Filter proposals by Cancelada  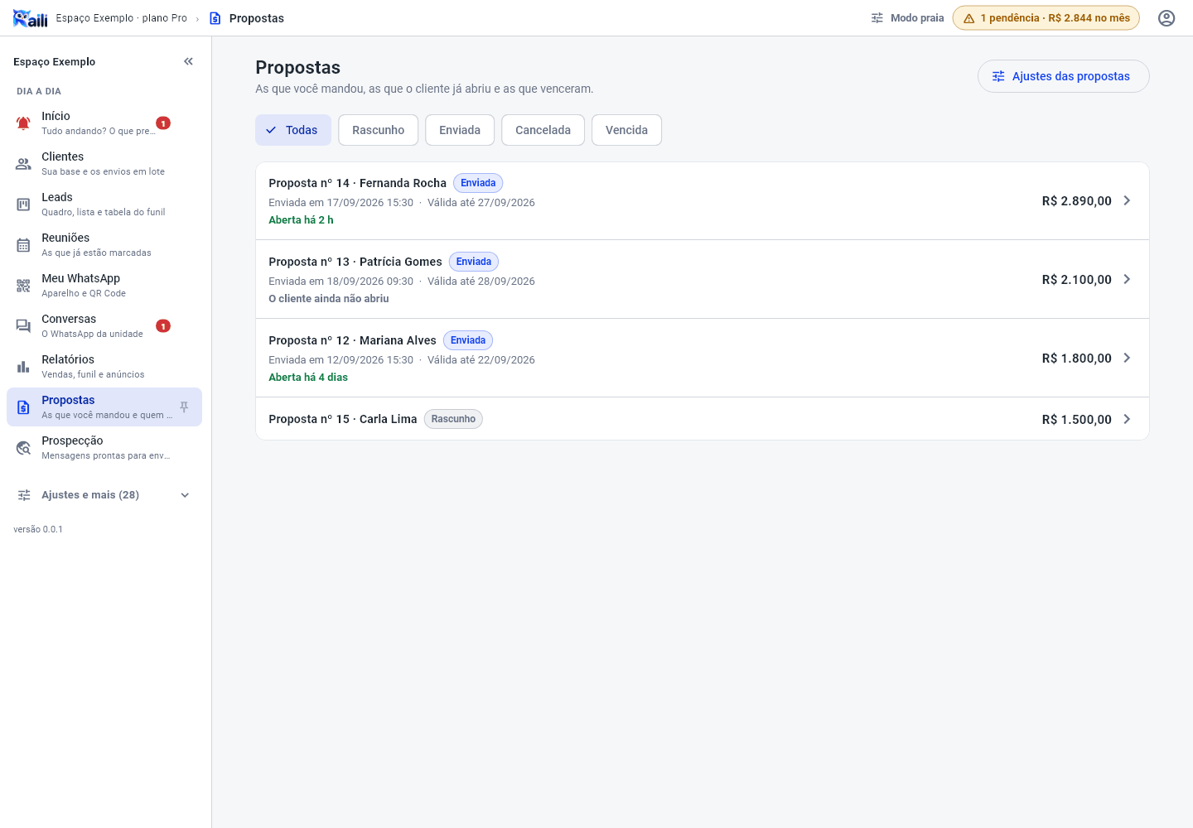pos(543,130)
